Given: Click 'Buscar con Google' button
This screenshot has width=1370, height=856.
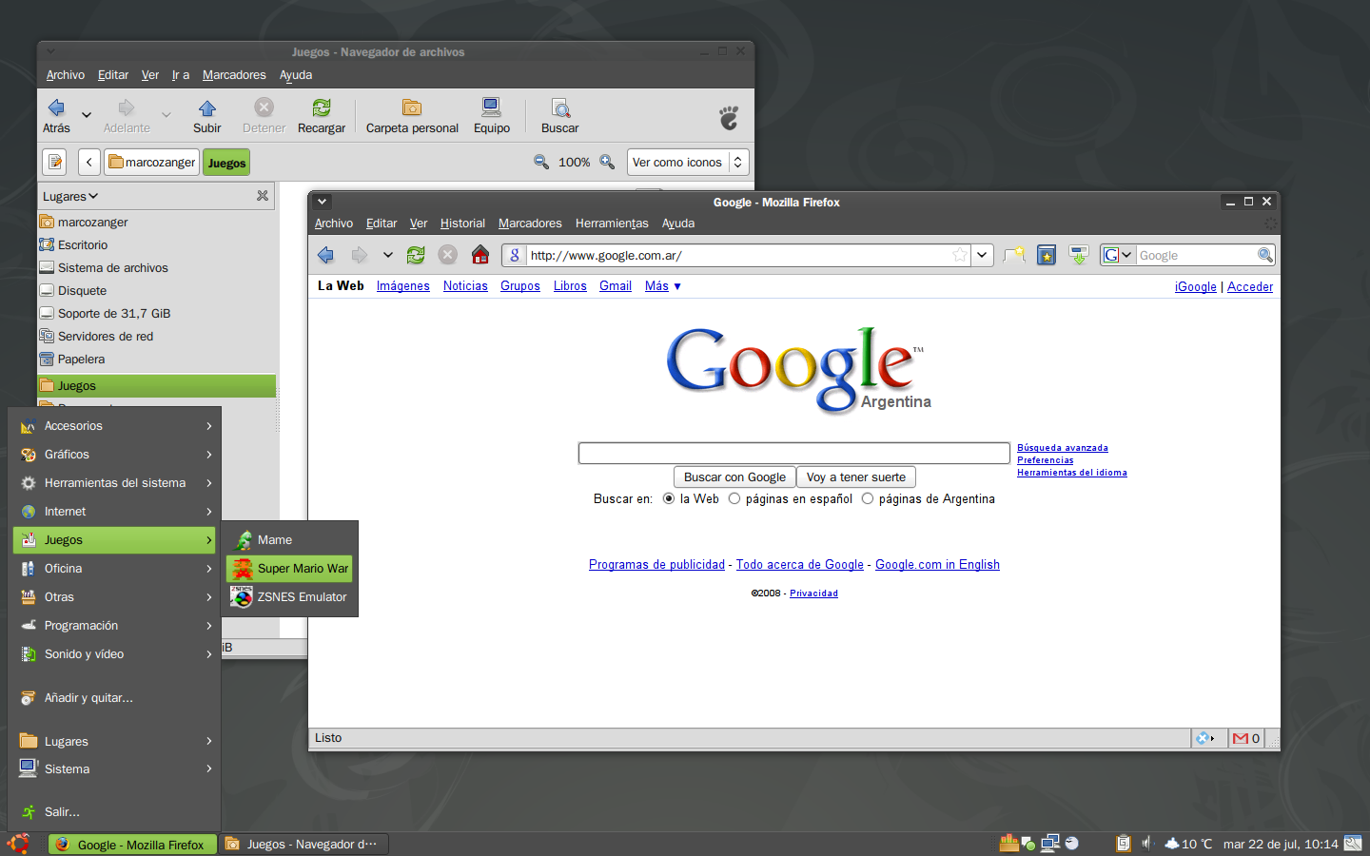Looking at the screenshot, I should point(734,477).
